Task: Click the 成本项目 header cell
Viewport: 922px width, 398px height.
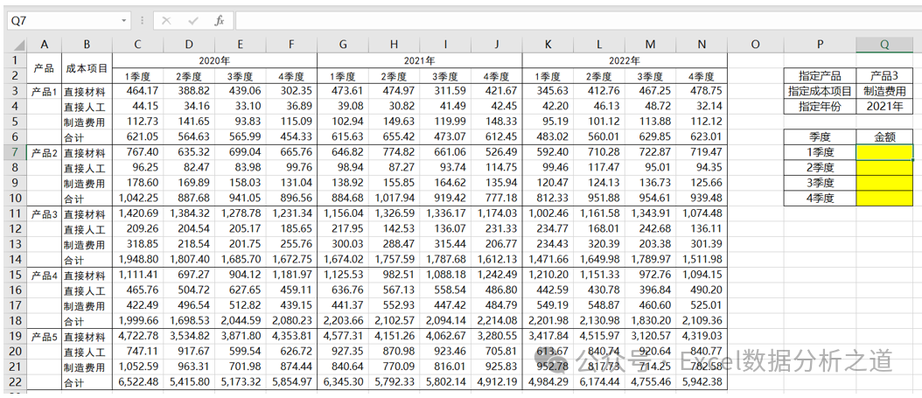Action: 87,68
